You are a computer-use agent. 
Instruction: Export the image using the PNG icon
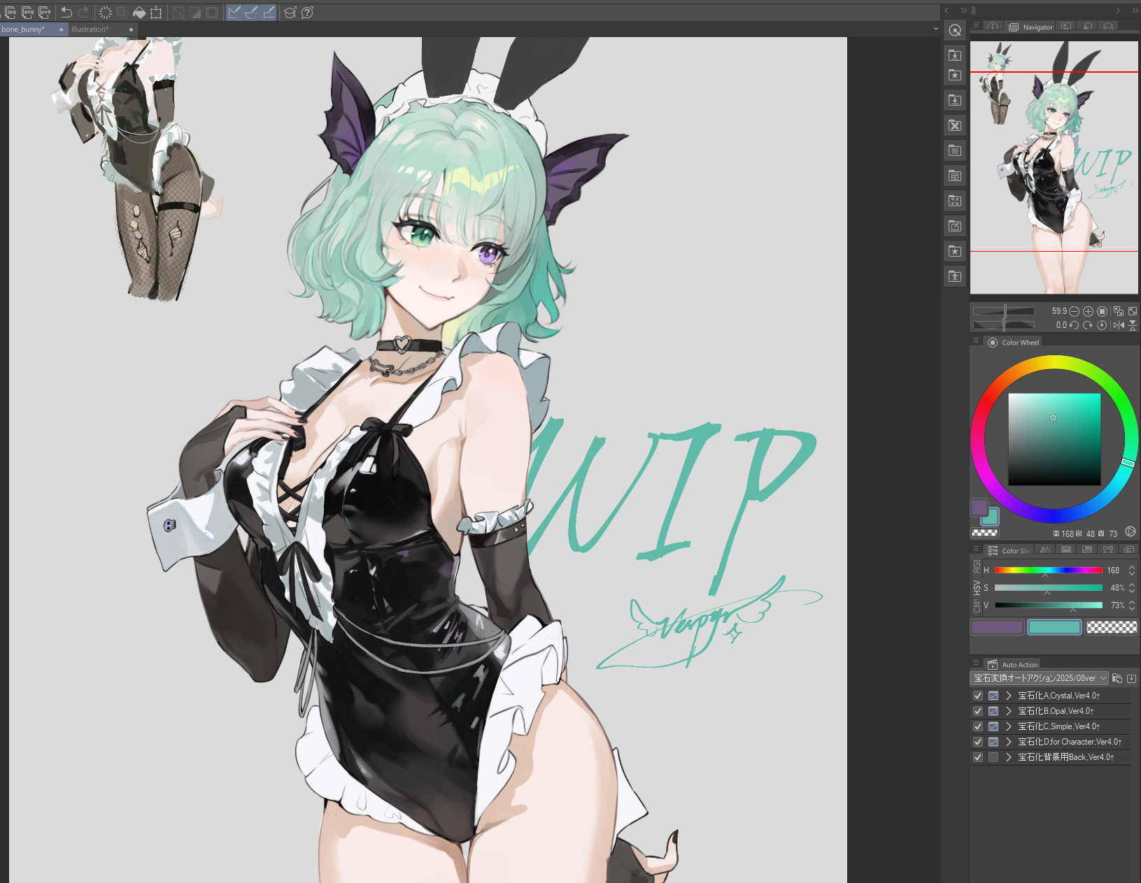click(x=28, y=12)
